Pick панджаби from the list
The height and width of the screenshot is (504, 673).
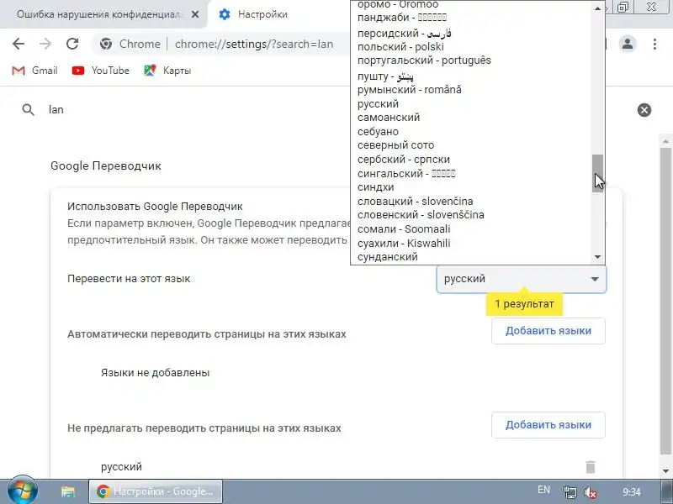point(471,18)
